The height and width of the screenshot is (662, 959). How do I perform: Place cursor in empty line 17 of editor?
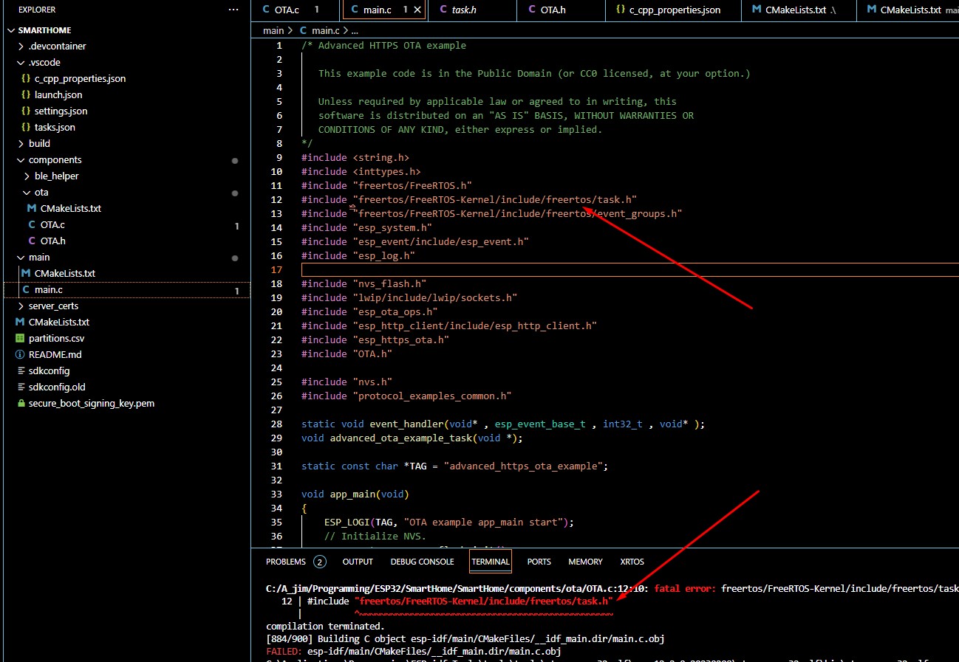(x=629, y=269)
